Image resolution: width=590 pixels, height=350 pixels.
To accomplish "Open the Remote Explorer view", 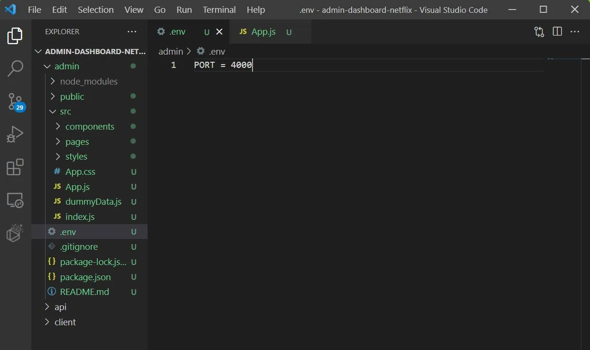I will pyautogui.click(x=15, y=200).
